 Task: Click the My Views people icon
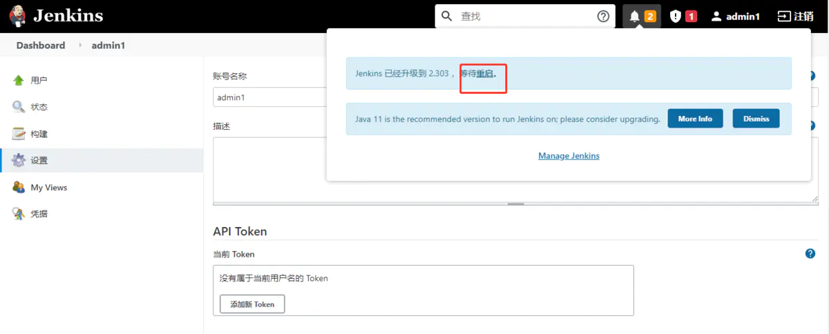[19, 187]
